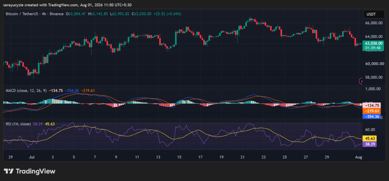Click the Bitcoin / TetherUS symbol title
The width and height of the screenshot is (389, 181).
[22, 14]
